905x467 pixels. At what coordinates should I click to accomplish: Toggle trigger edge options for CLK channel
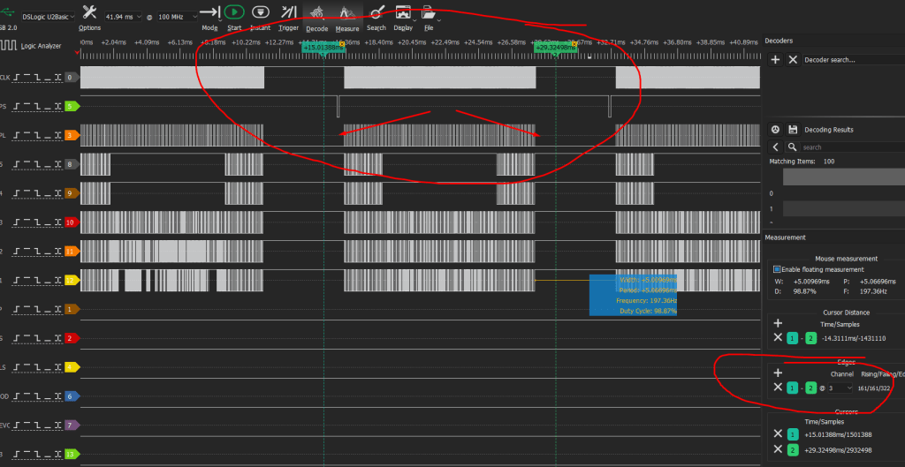click(x=38, y=78)
